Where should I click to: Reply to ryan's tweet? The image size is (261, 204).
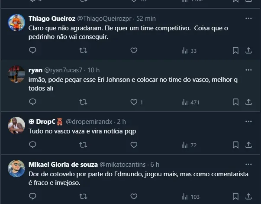click(32, 102)
